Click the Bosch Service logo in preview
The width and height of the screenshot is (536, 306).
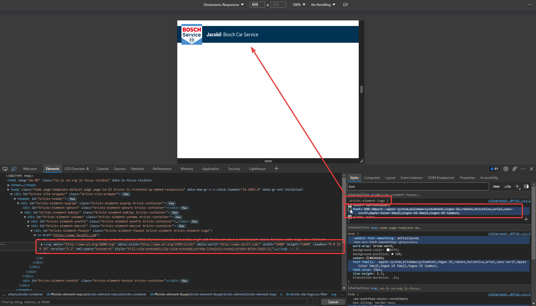tap(192, 34)
